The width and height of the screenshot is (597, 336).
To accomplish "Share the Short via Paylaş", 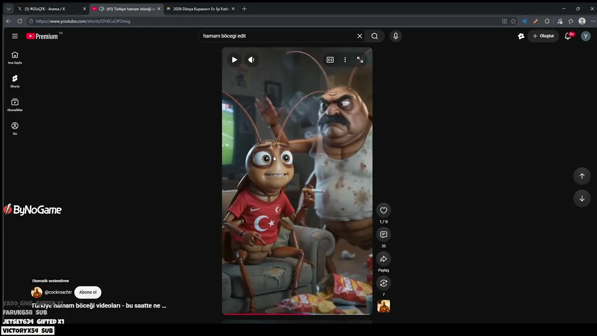I will click(x=383, y=259).
